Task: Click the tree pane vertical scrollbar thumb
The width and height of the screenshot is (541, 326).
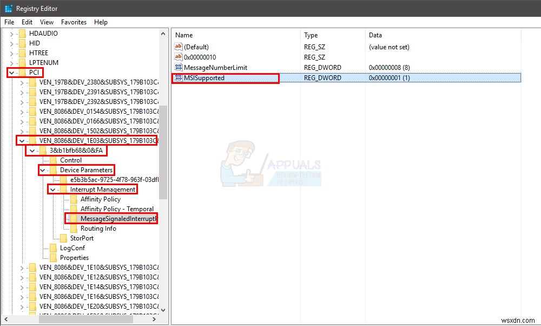Action: 163,152
